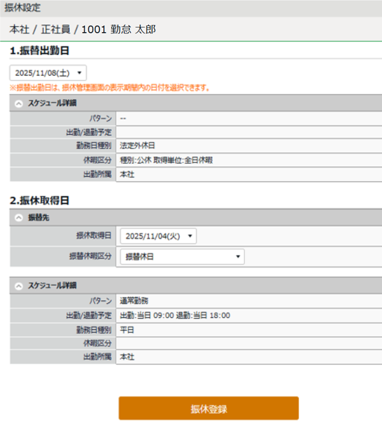The width and height of the screenshot is (382, 428).
Task: Click the 1.振替出勤日 section heading
Action: click(x=40, y=51)
